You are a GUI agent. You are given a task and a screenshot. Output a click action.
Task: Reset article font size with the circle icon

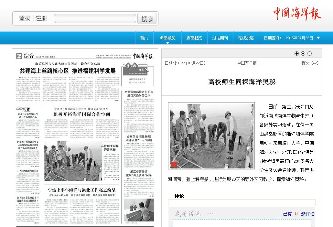tap(310, 53)
